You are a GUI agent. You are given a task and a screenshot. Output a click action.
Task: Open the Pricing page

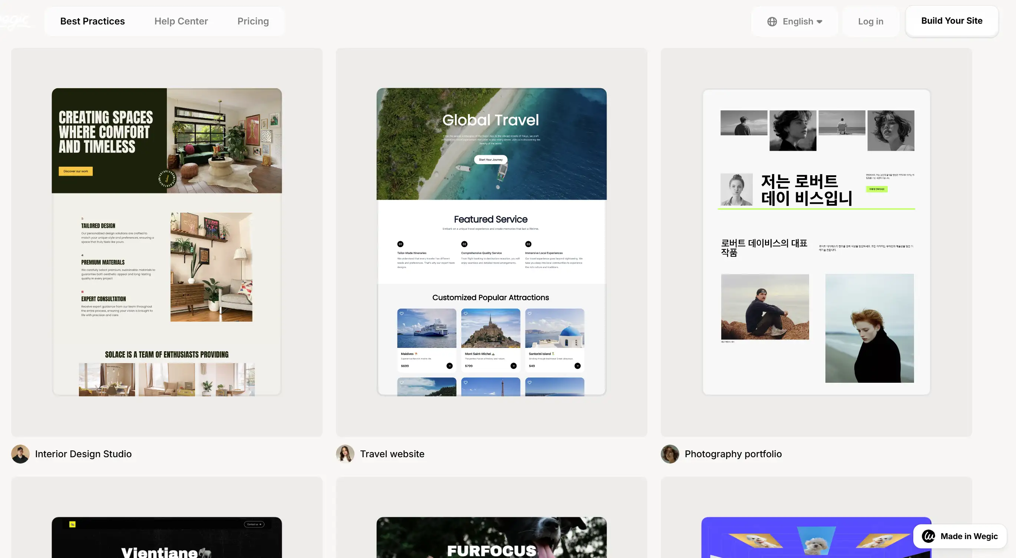(253, 21)
